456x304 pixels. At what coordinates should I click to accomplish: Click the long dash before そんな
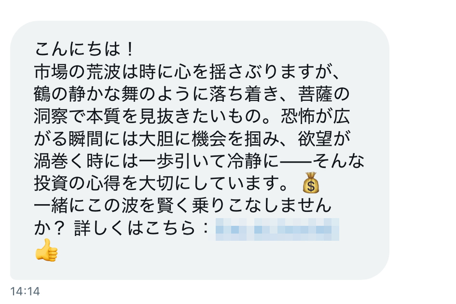click(295, 162)
